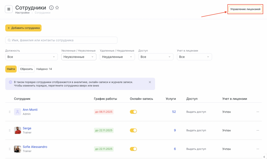Open the hamburger main menu

(9, 9)
